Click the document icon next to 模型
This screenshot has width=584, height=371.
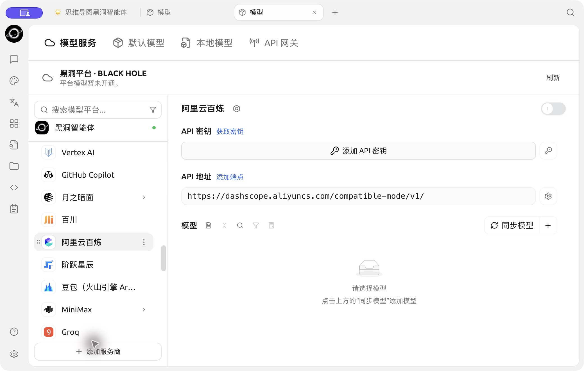pos(209,225)
